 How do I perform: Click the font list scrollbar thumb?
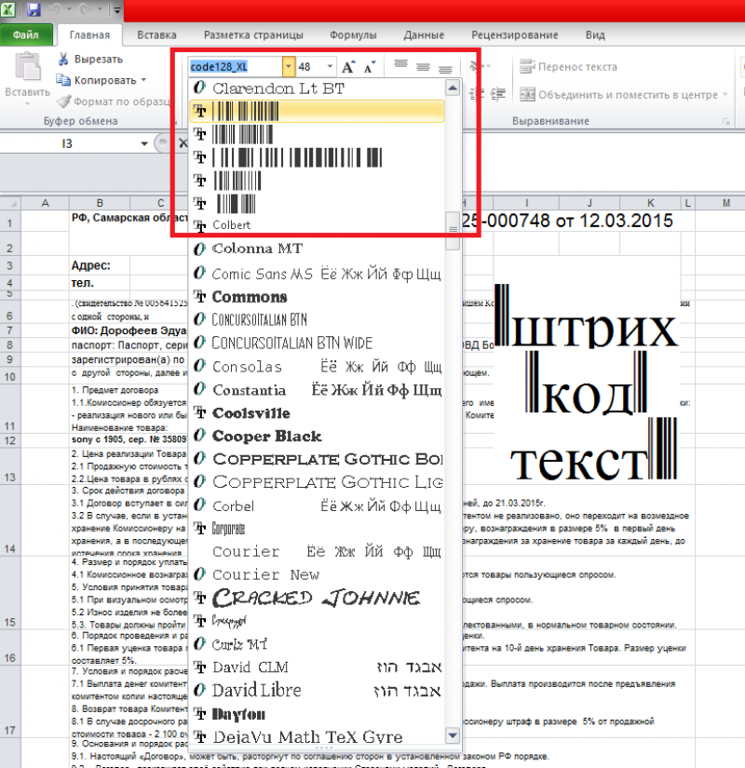pos(453,231)
